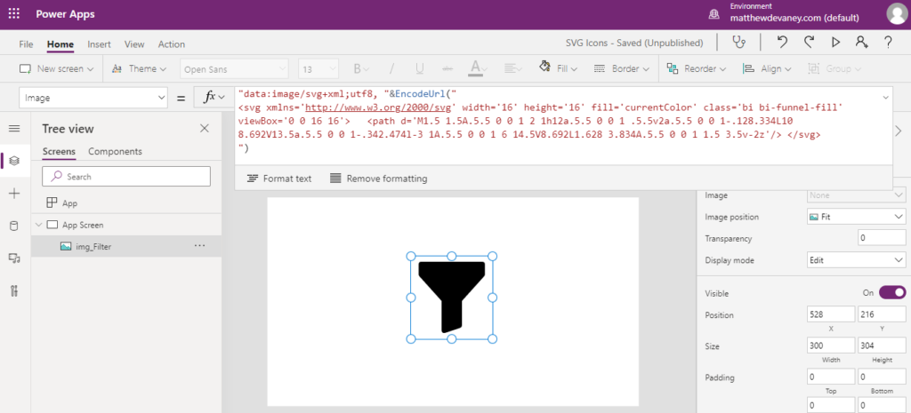Collapse the formula bar chevron
This screenshot has width=911, height=413.
click(x=885, y=97)
